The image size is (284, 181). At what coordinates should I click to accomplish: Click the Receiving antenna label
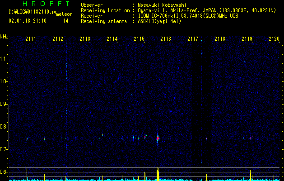click(104, 21)
